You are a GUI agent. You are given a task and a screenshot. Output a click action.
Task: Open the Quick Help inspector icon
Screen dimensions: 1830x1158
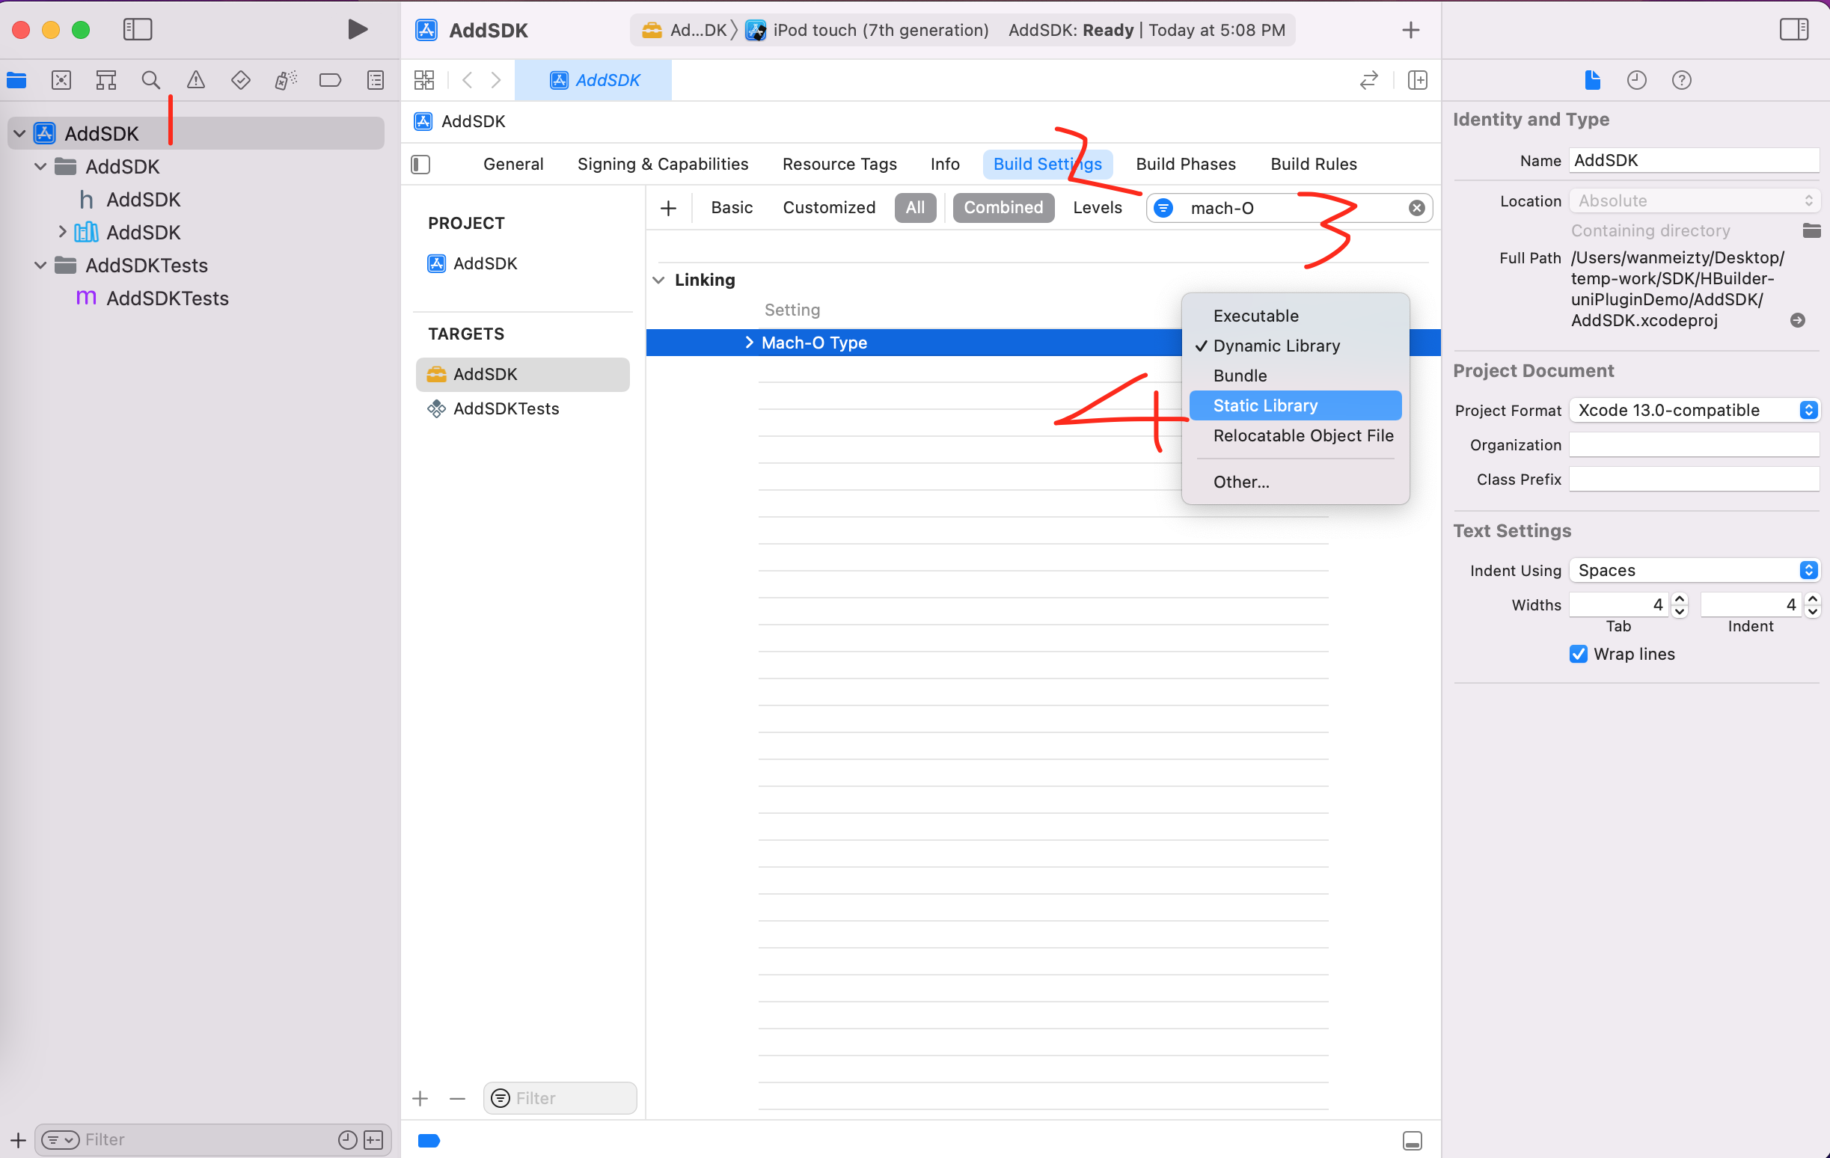1681,80
